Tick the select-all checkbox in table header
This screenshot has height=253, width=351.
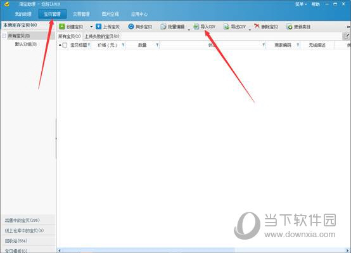point(65,45)
